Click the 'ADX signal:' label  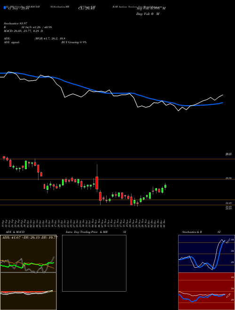point(12,42)
